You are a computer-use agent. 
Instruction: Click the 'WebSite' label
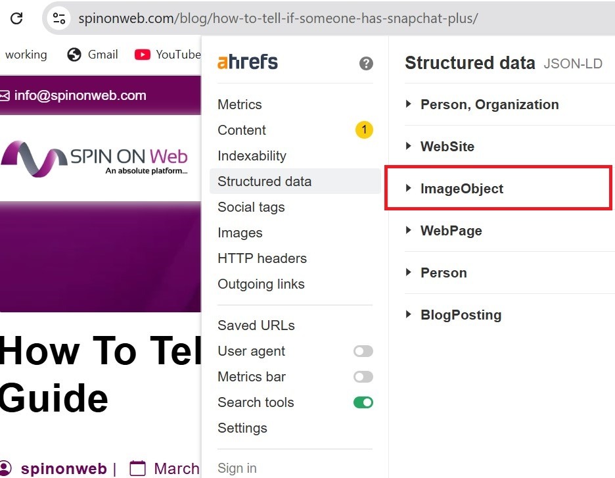click(447, 147)
